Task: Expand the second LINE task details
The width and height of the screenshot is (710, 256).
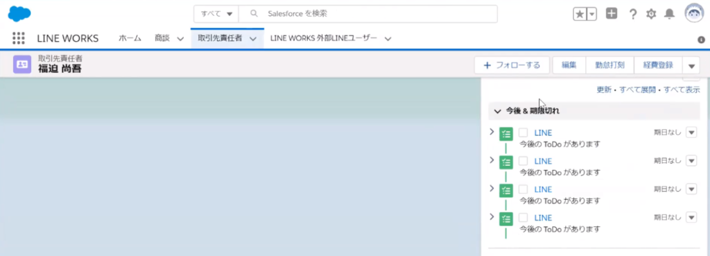Action: coord(492,160)
